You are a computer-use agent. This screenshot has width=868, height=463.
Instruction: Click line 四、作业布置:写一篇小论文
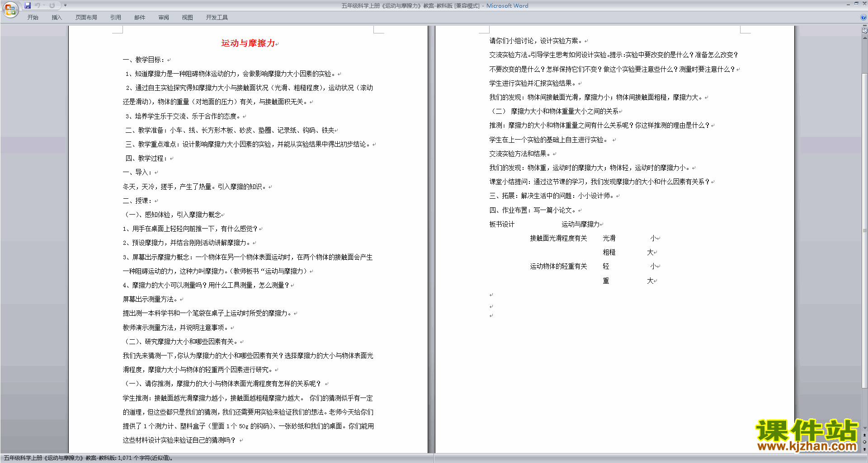[533, 210]
